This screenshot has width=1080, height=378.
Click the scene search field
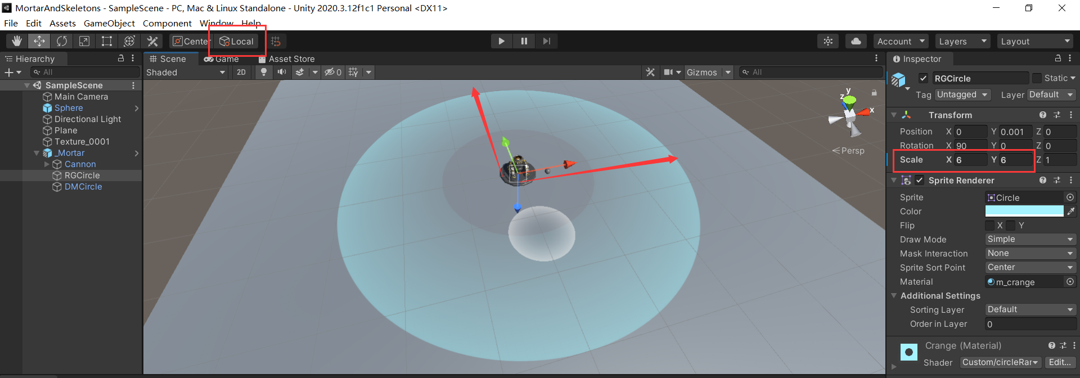tap(810, 72)
